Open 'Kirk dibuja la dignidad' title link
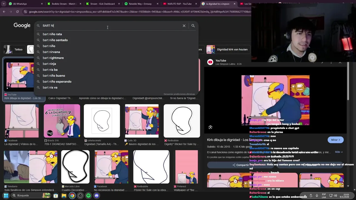The image size is (356, 200). (x=235, y=140)
